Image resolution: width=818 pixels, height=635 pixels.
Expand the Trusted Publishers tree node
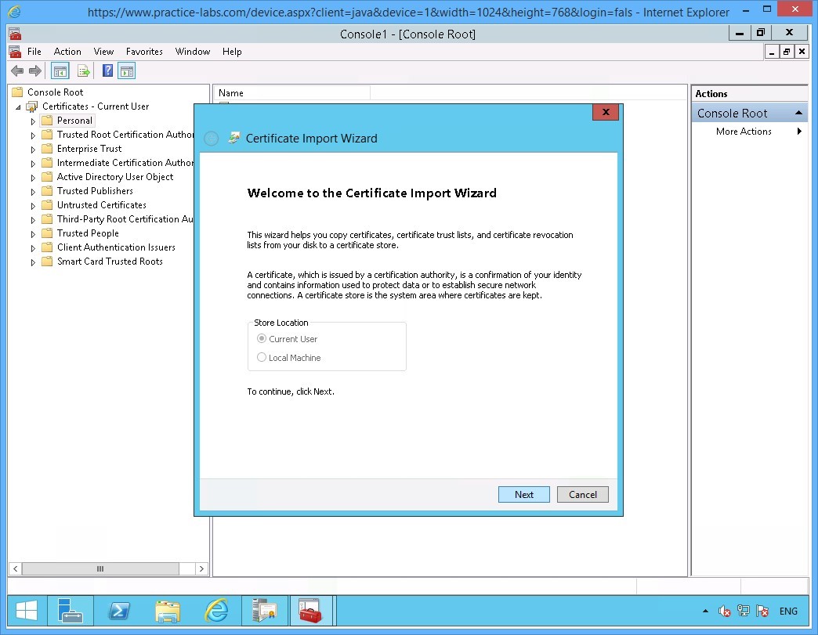coord(33,192)
